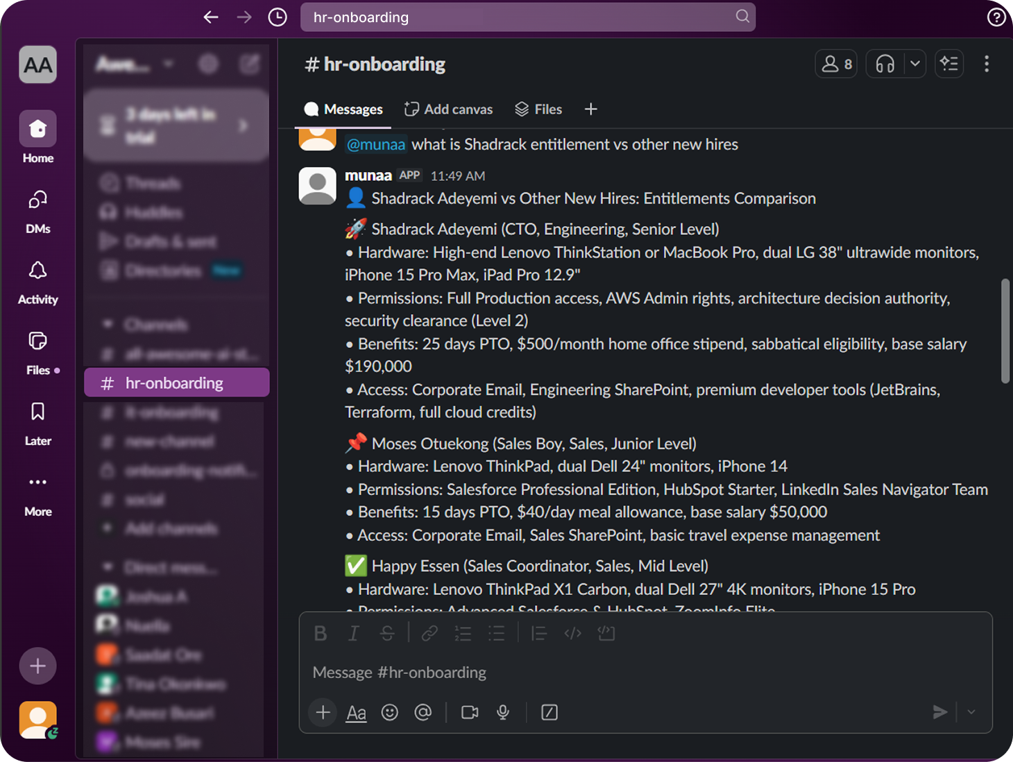Image resolution: width=1013 pixels, height=762 pixels.
Task: Record an audio clip with microphone
Action: tap(503, 712)
